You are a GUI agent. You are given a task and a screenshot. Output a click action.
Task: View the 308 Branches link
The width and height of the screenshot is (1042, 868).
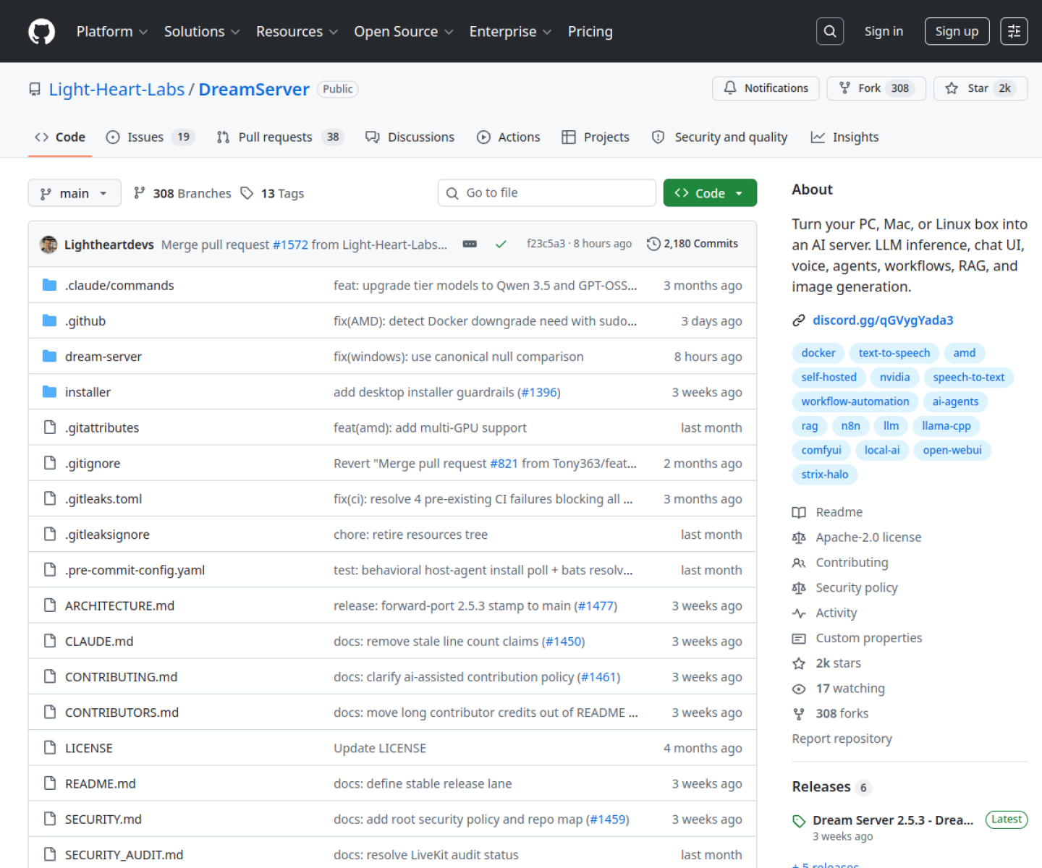coord(182,193)
